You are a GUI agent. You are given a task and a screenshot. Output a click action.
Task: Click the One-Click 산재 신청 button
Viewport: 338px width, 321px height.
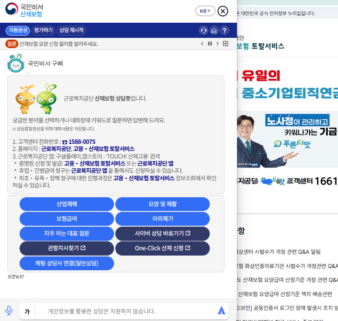click(x=163, y=248)
